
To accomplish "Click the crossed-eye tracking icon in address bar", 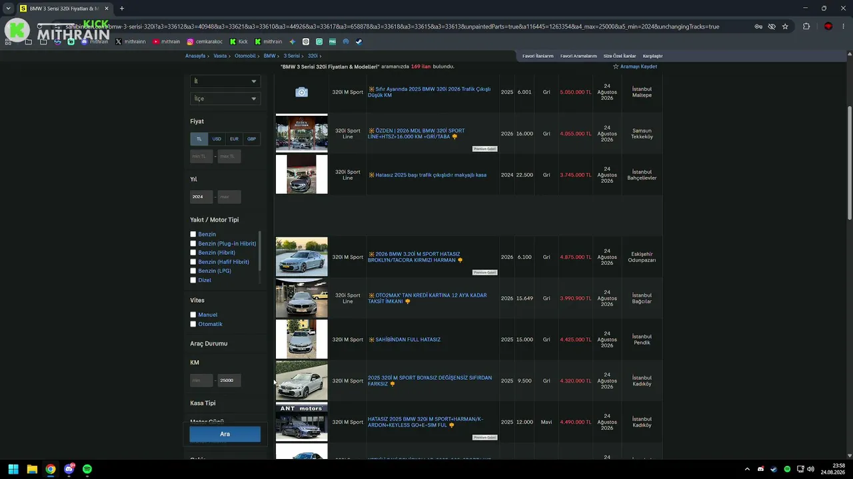I will click(772, 27).
